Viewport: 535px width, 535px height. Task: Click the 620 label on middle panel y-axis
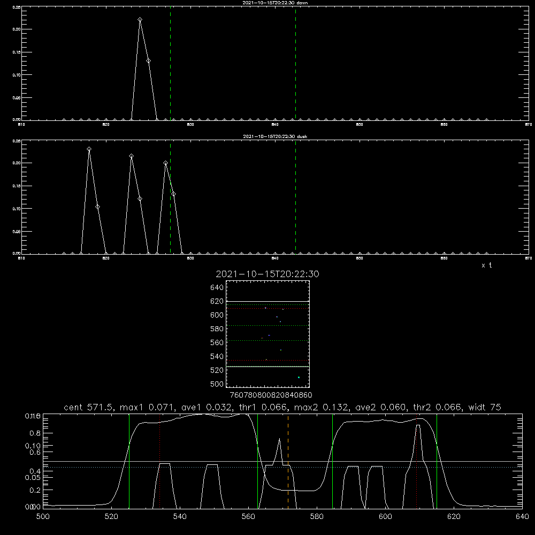point(217,301)
